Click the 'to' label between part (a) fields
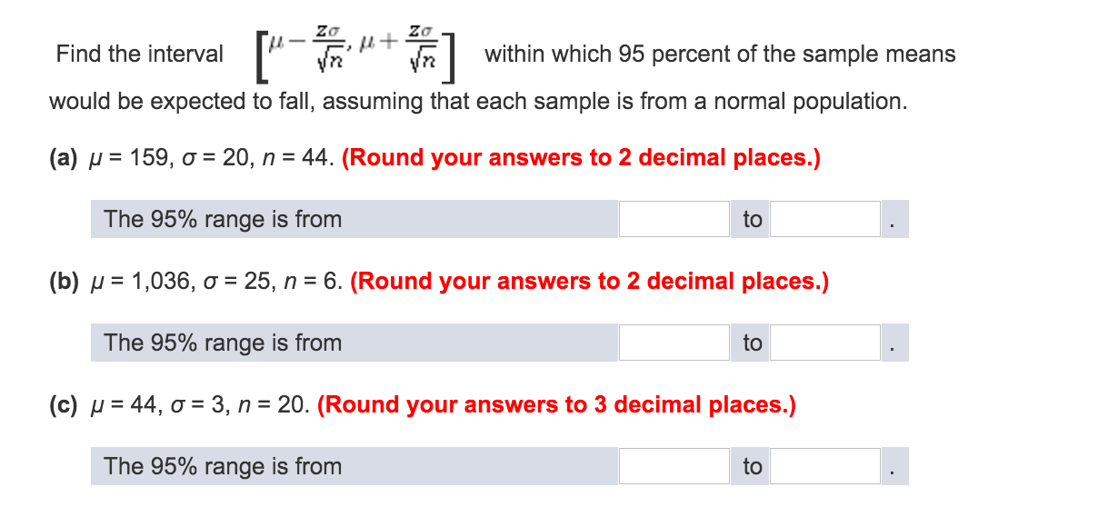Screen dimensions: 1118x527 (x=750, y=218)
